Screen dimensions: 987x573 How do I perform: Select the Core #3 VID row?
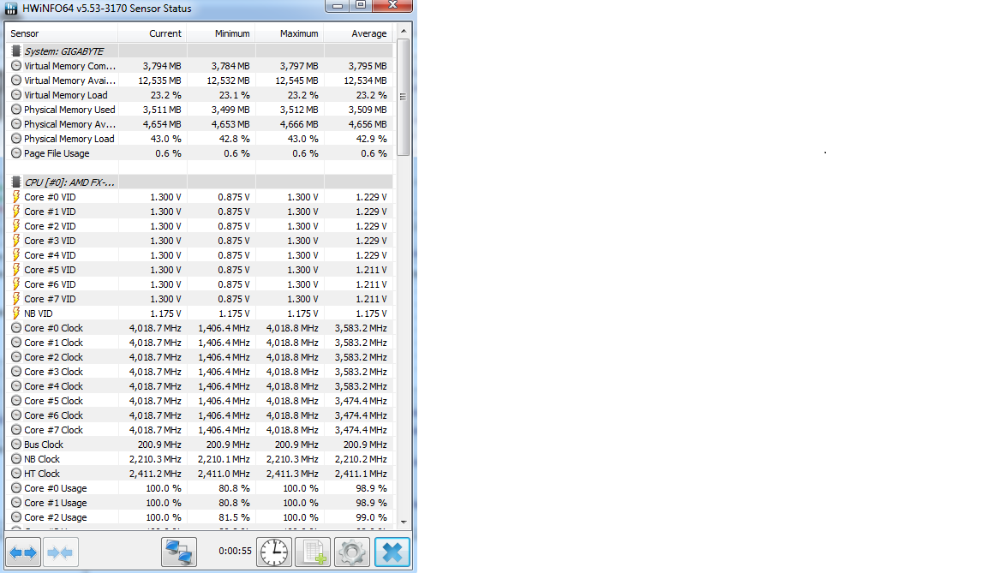pyautogui.click(x=200, y=241)
